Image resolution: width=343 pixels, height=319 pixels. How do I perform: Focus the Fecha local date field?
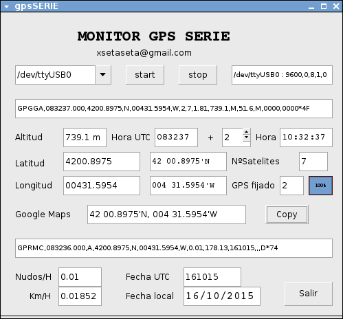click(x=222, y=296)
